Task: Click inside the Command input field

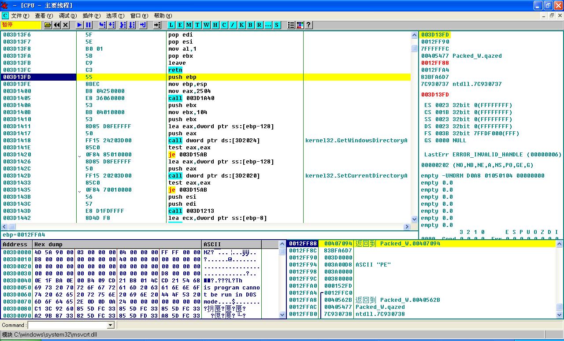Action: point(67,325)
